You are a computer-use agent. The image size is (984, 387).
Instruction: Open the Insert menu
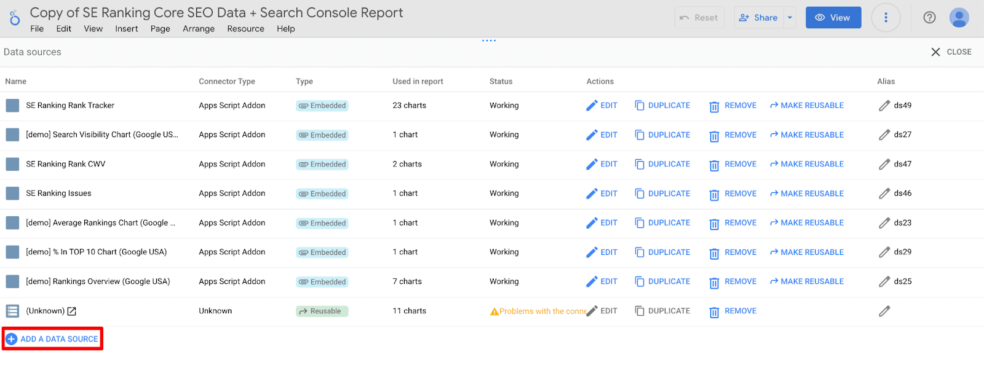127,29
